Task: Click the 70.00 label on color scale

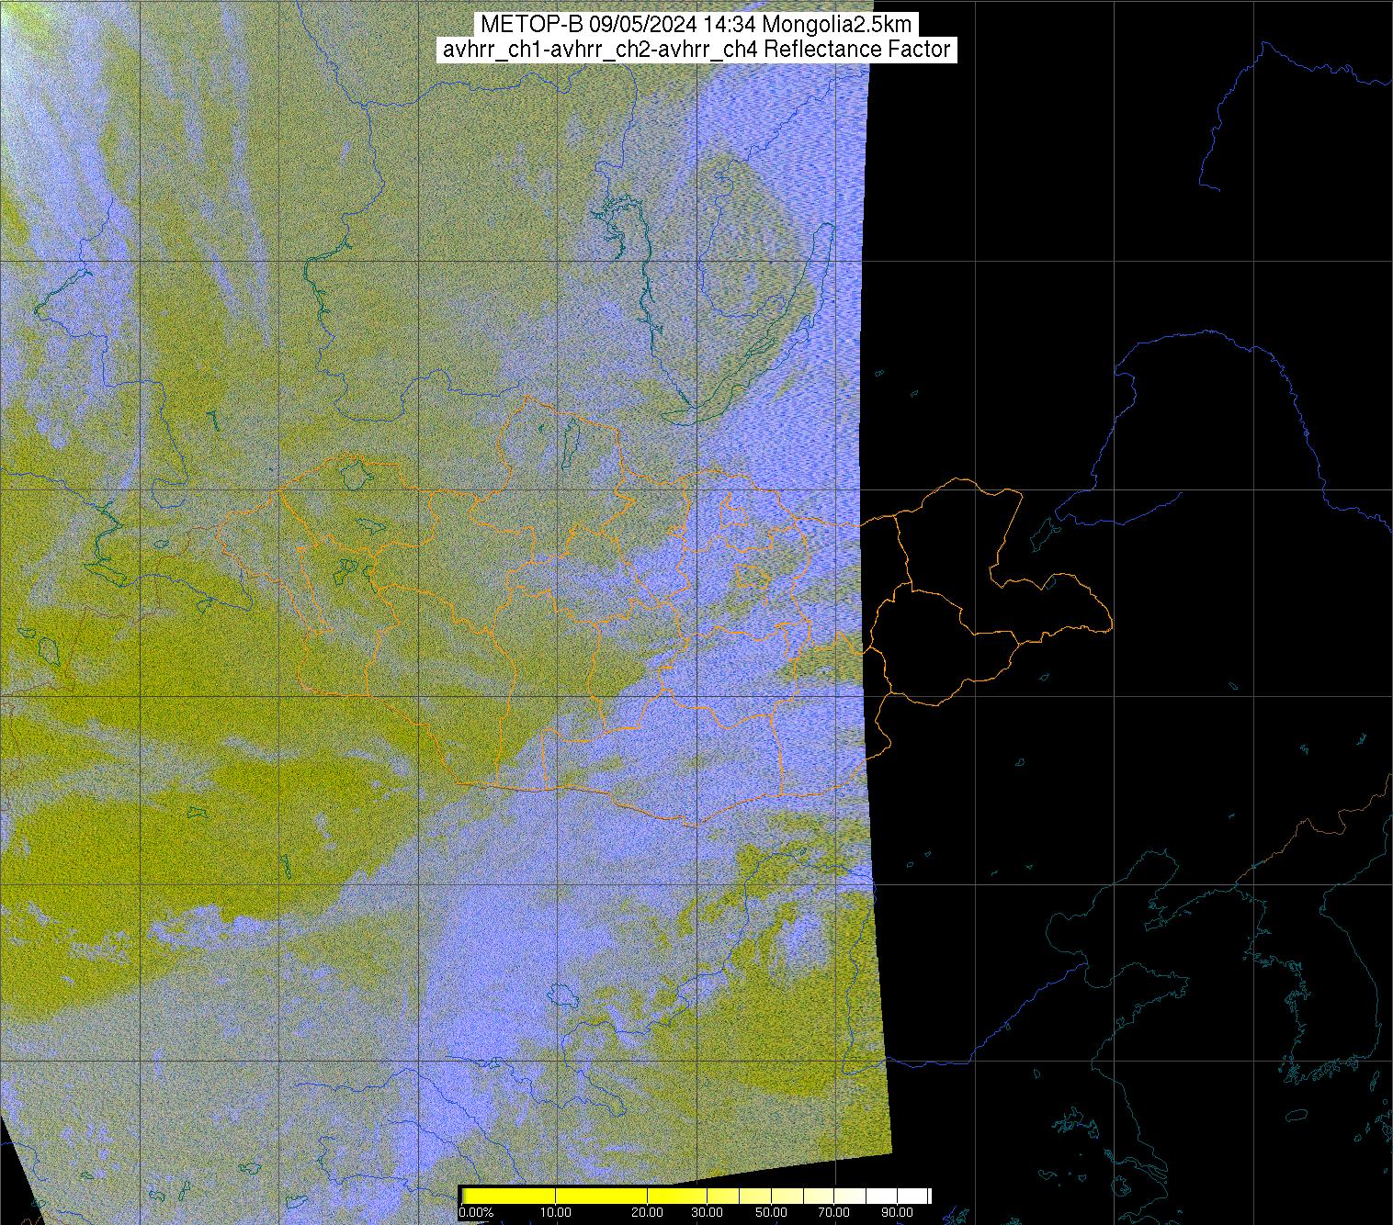Action: [x=834, y=1213]
